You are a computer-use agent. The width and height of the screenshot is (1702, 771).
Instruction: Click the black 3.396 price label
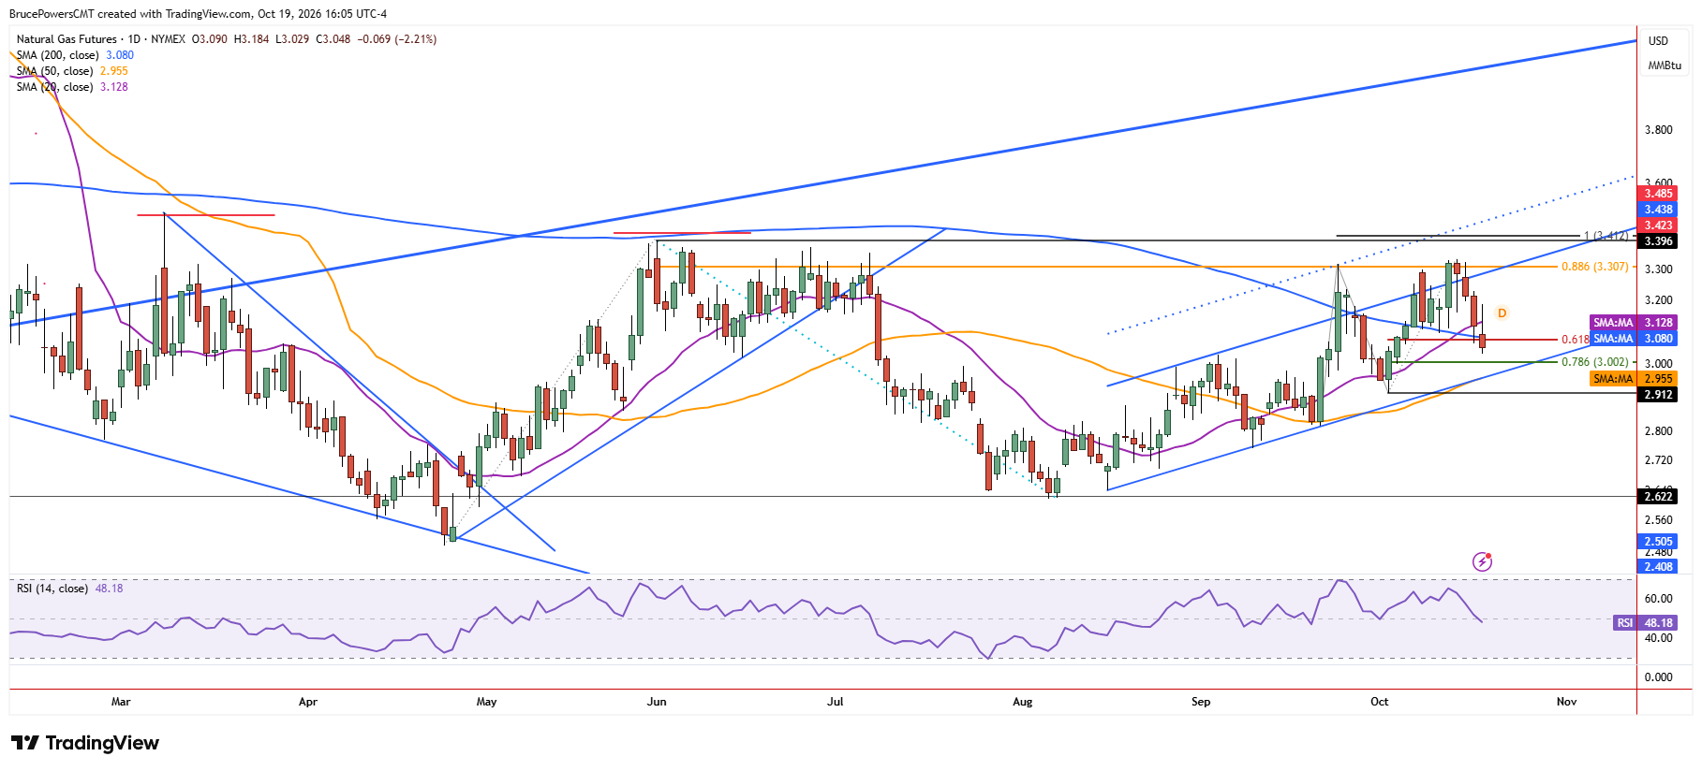click(1658, 241)
